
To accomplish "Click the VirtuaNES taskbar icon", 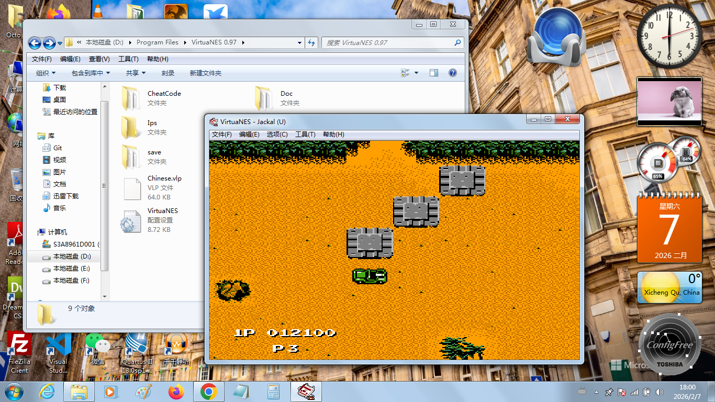I will [x=306, y=392].
